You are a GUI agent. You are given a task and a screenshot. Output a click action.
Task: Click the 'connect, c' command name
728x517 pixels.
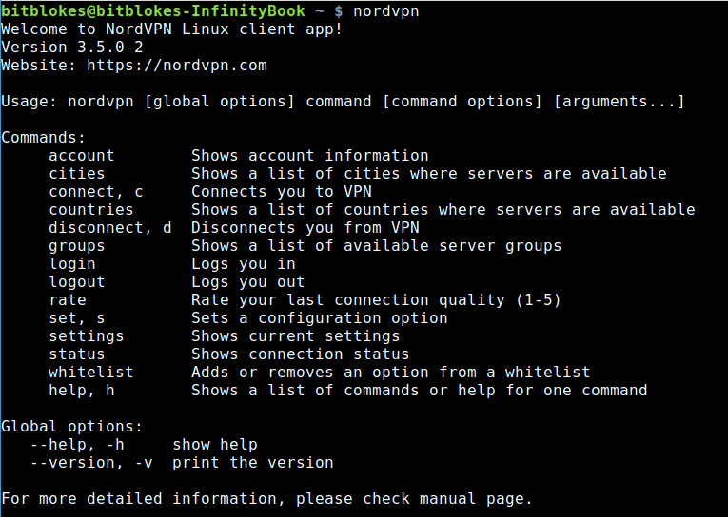click(x=96, y=192)
